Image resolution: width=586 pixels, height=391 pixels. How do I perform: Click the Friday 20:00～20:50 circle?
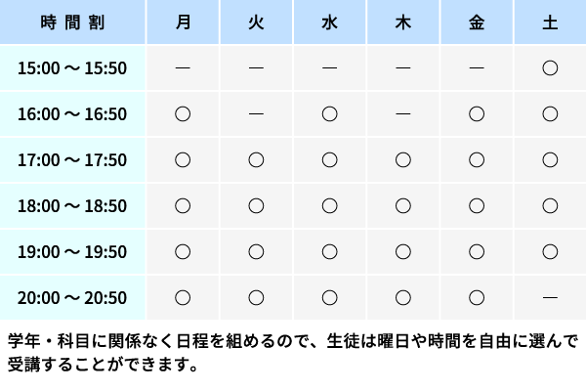tap(477, 298)
